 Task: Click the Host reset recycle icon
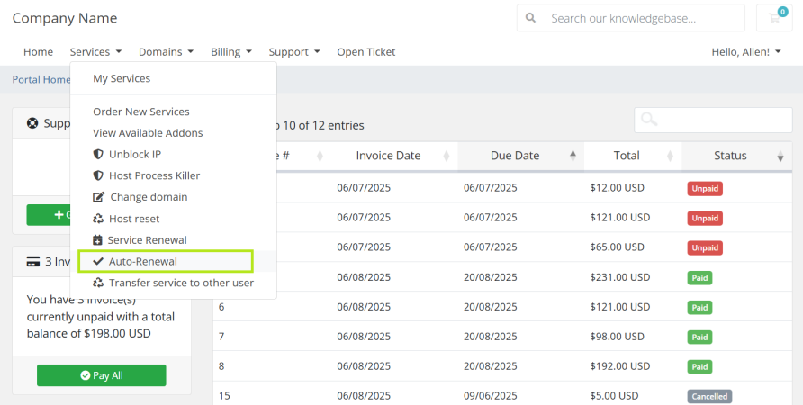pos(98,219)
